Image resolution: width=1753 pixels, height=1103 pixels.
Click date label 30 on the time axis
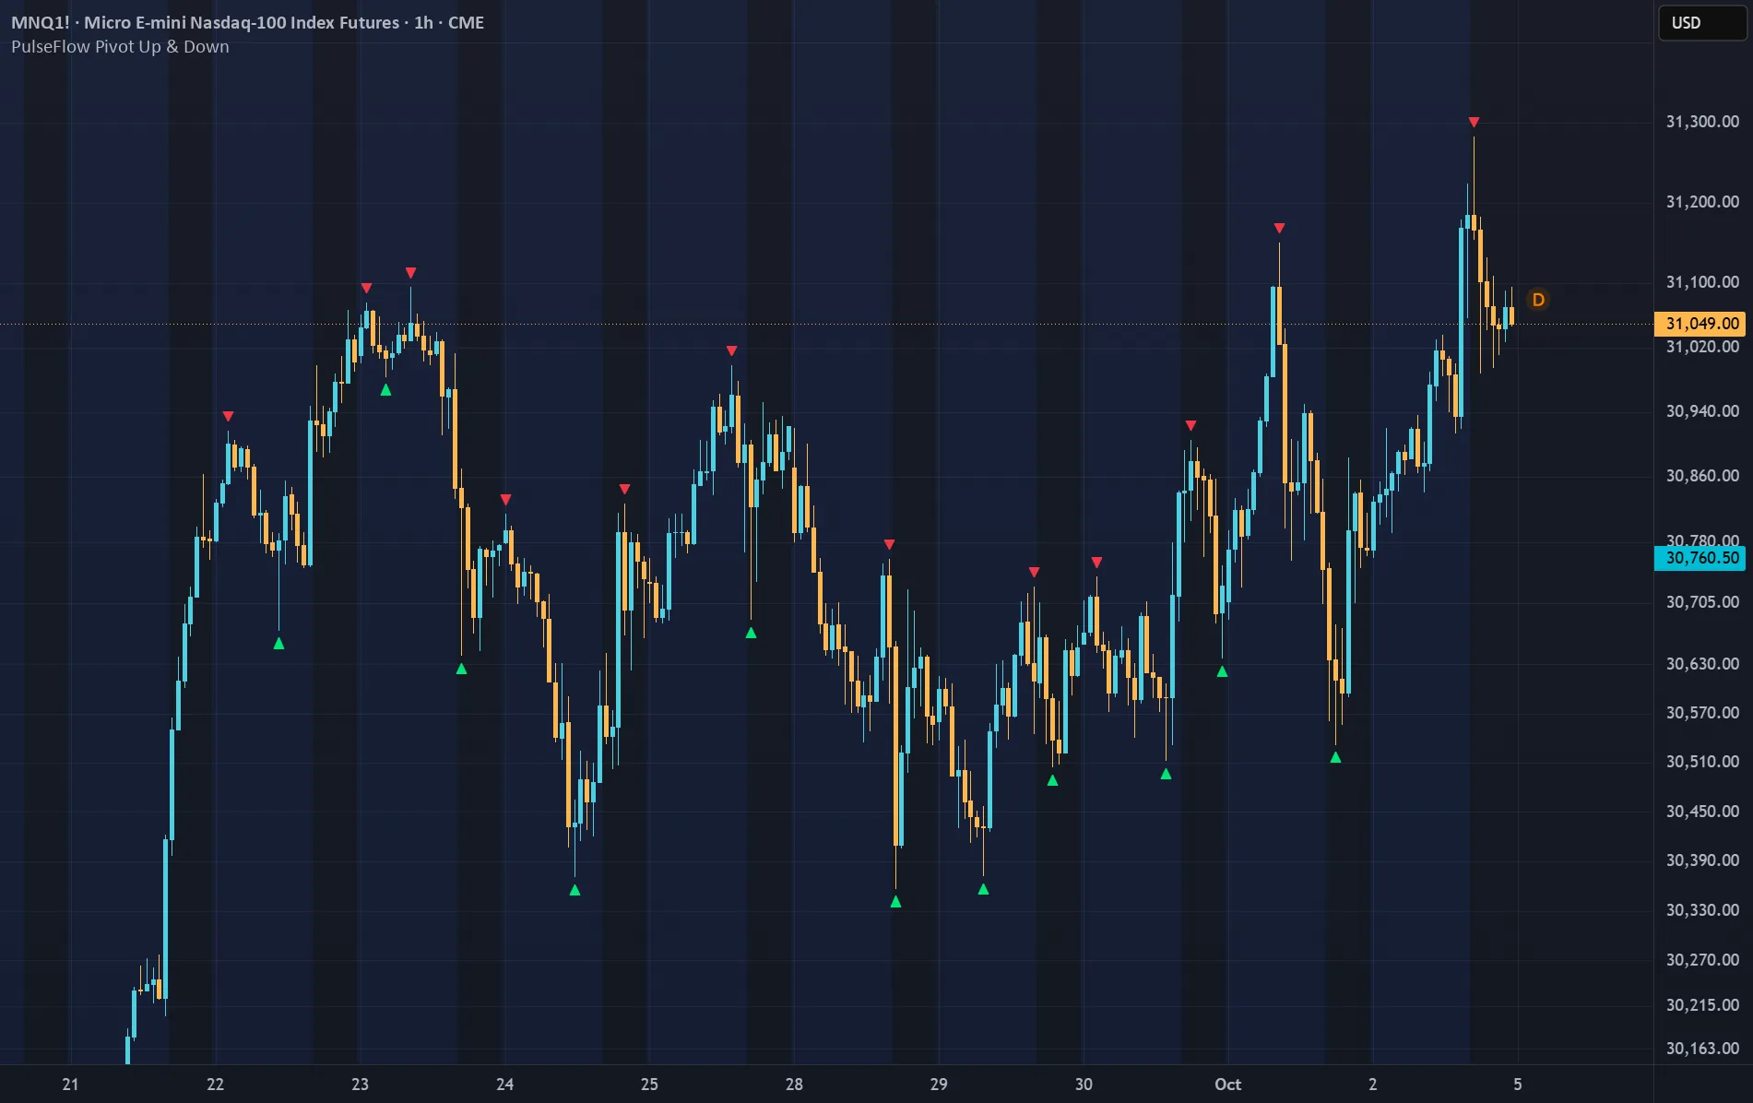(x=1084, y=1085)
